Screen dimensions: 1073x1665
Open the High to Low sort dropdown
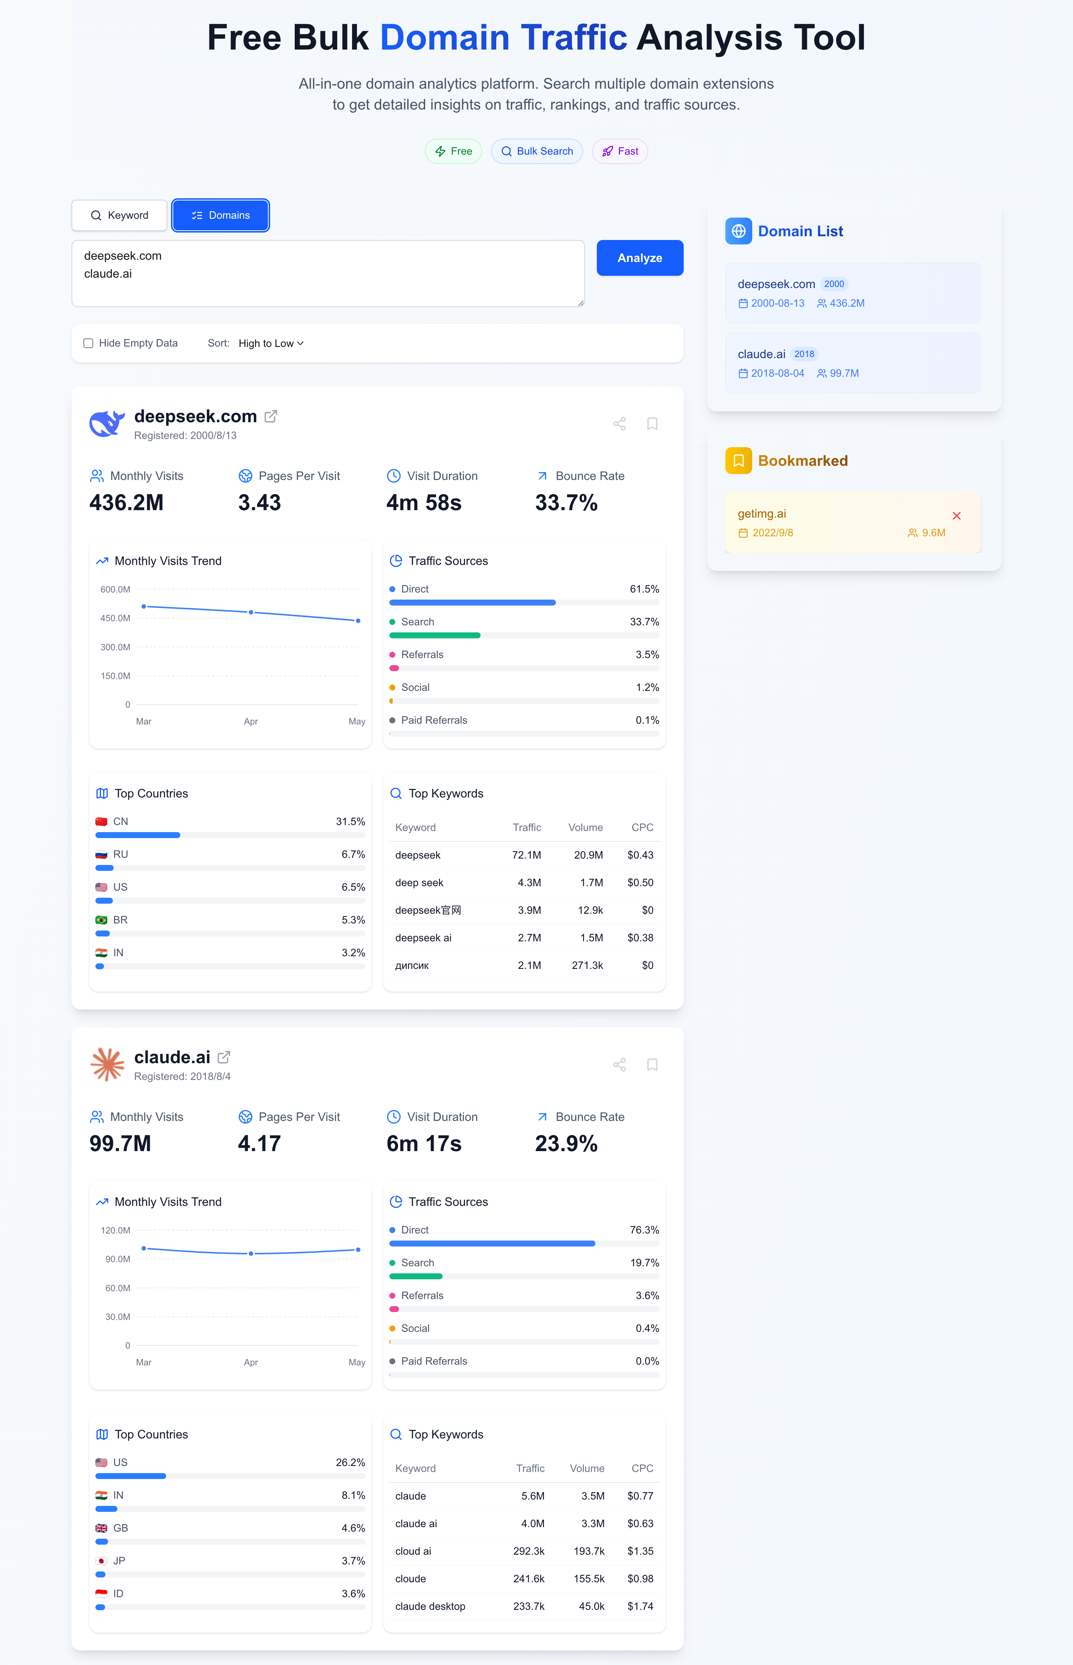tap(271, 343)
